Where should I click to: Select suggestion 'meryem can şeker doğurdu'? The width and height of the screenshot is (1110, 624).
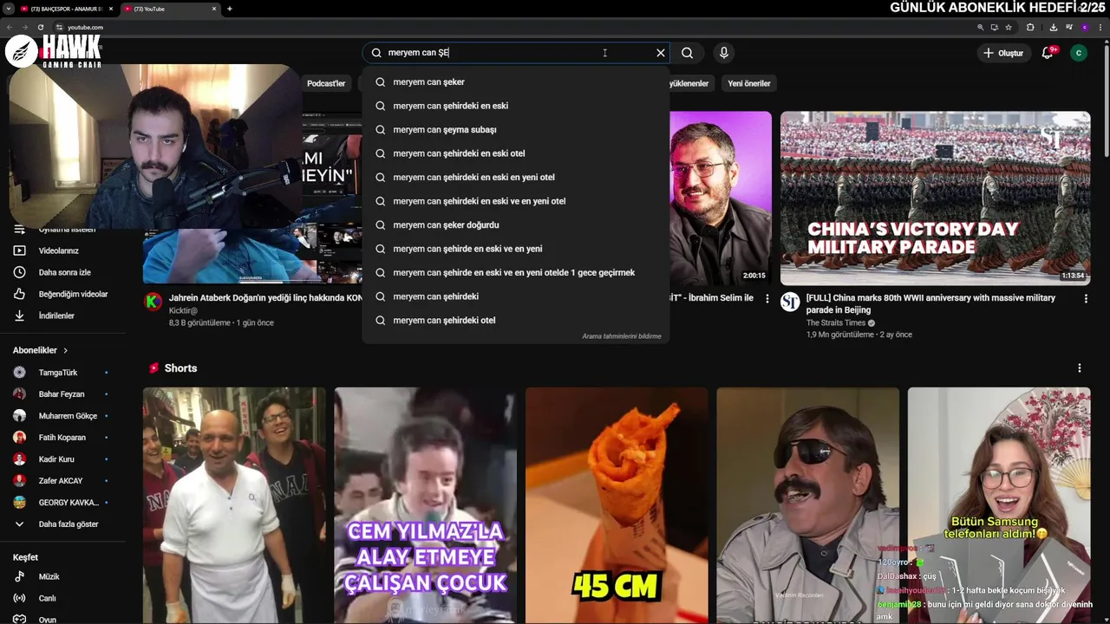(516, 224)
